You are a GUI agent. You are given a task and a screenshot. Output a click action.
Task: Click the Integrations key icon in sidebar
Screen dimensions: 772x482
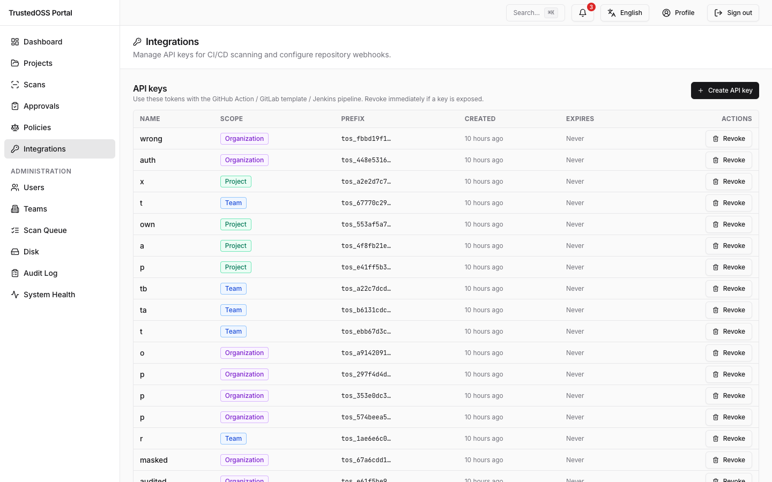click(15, 149)
